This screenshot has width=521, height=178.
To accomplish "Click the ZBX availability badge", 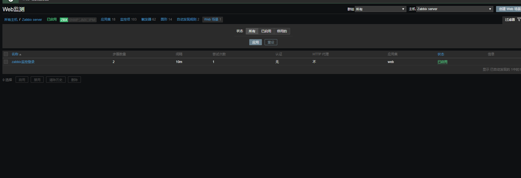I will click(64, 20).
